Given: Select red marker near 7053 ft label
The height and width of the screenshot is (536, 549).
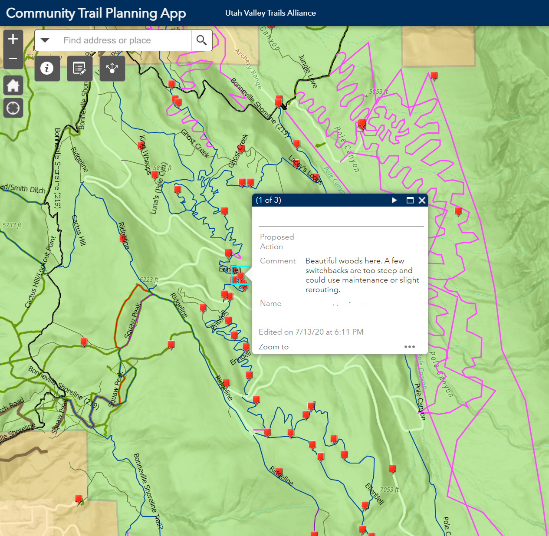Looking at the screenshot, I should 392,469.
